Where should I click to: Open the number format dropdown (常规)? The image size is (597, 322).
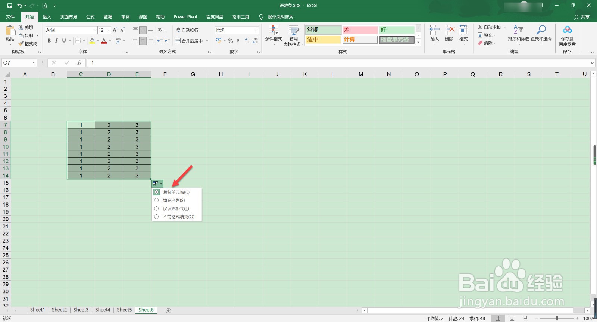tap(256, 30)
